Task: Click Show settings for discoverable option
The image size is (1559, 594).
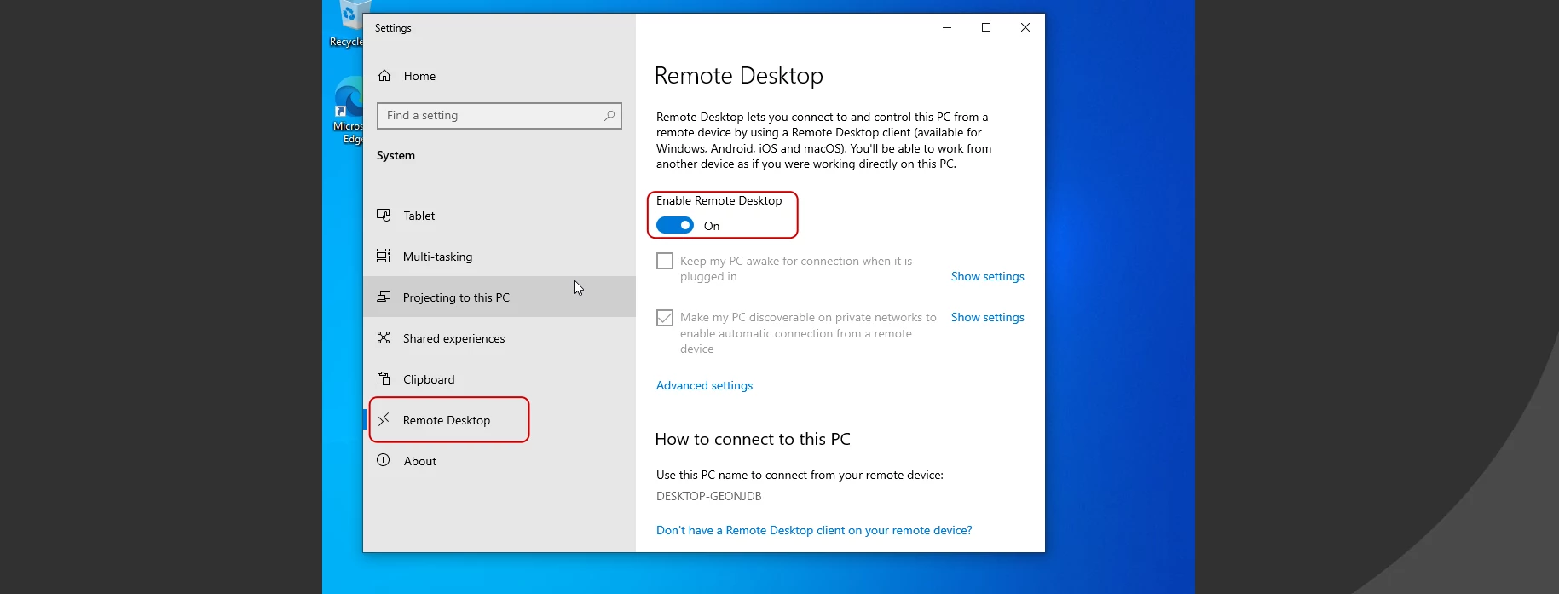Action: point(987,317)
